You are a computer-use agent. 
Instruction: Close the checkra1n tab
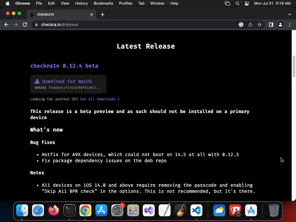coord(92,14)
